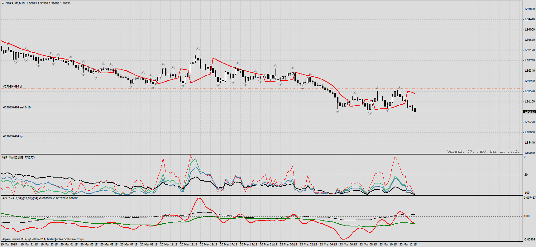Click the take-profit label '#270894484 tp'
This screenshot has height=247, width=536.
13,136
